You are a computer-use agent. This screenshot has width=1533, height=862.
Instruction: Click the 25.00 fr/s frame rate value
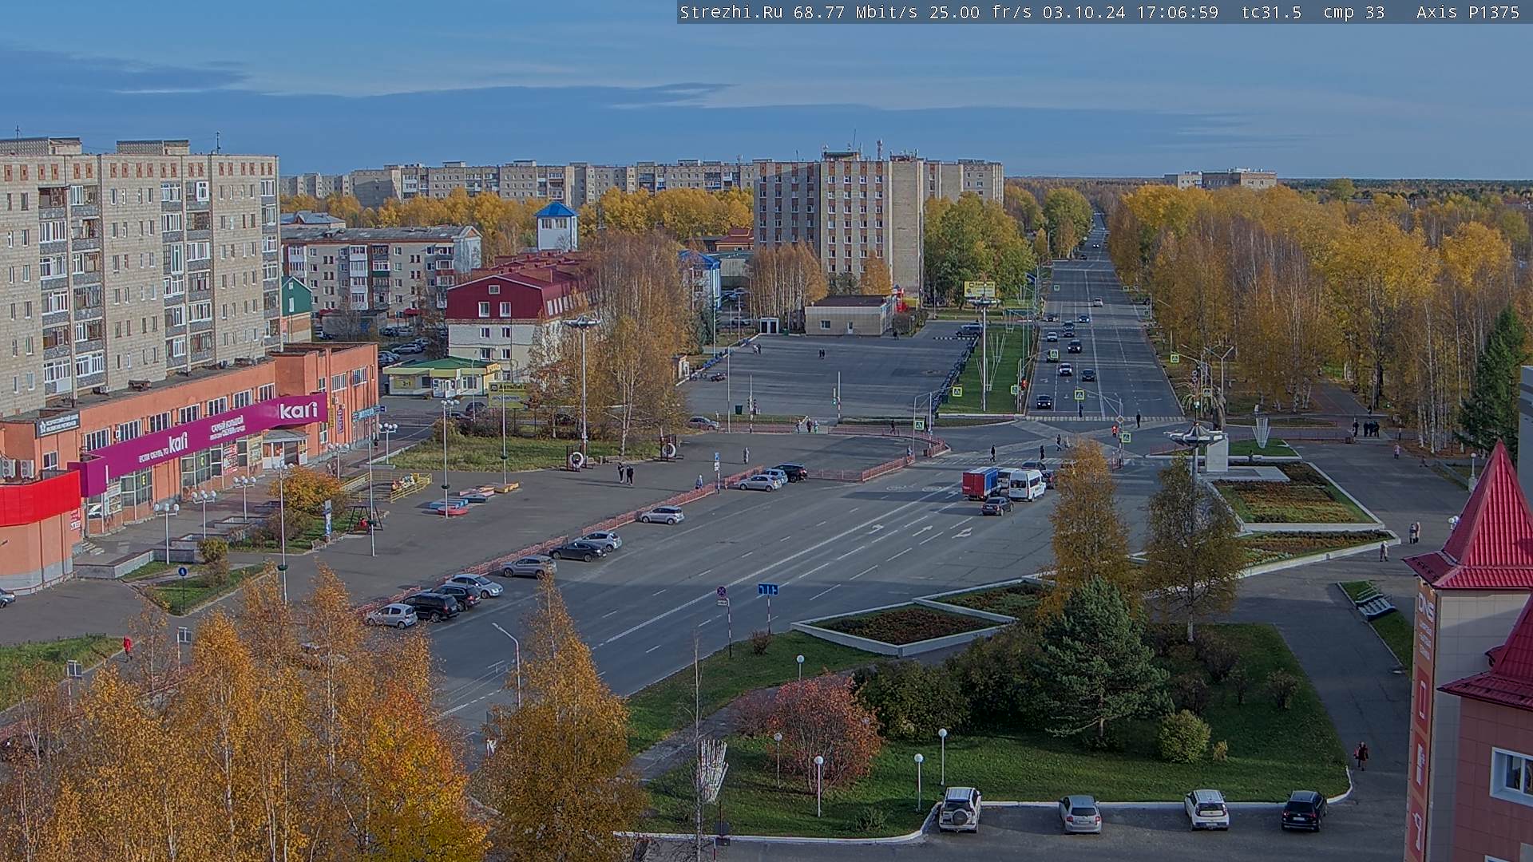(x=980, y=12)
